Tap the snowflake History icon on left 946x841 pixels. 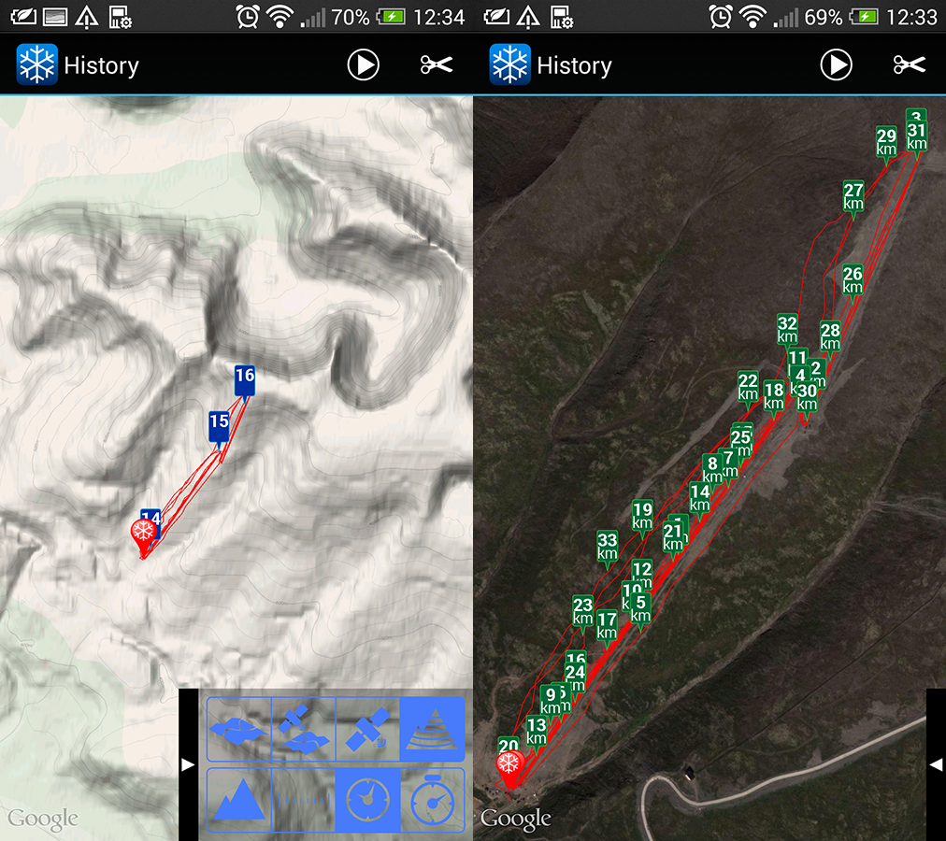point(36,64)
